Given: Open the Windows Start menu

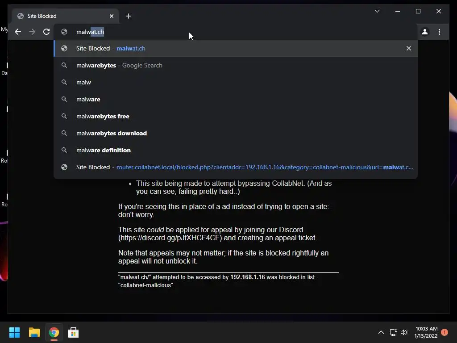Looking at the screenshot, I should 14,332.
